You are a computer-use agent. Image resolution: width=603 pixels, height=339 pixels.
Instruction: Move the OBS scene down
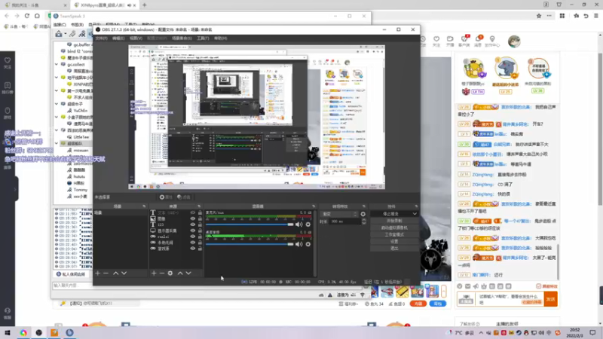[124, 273]
